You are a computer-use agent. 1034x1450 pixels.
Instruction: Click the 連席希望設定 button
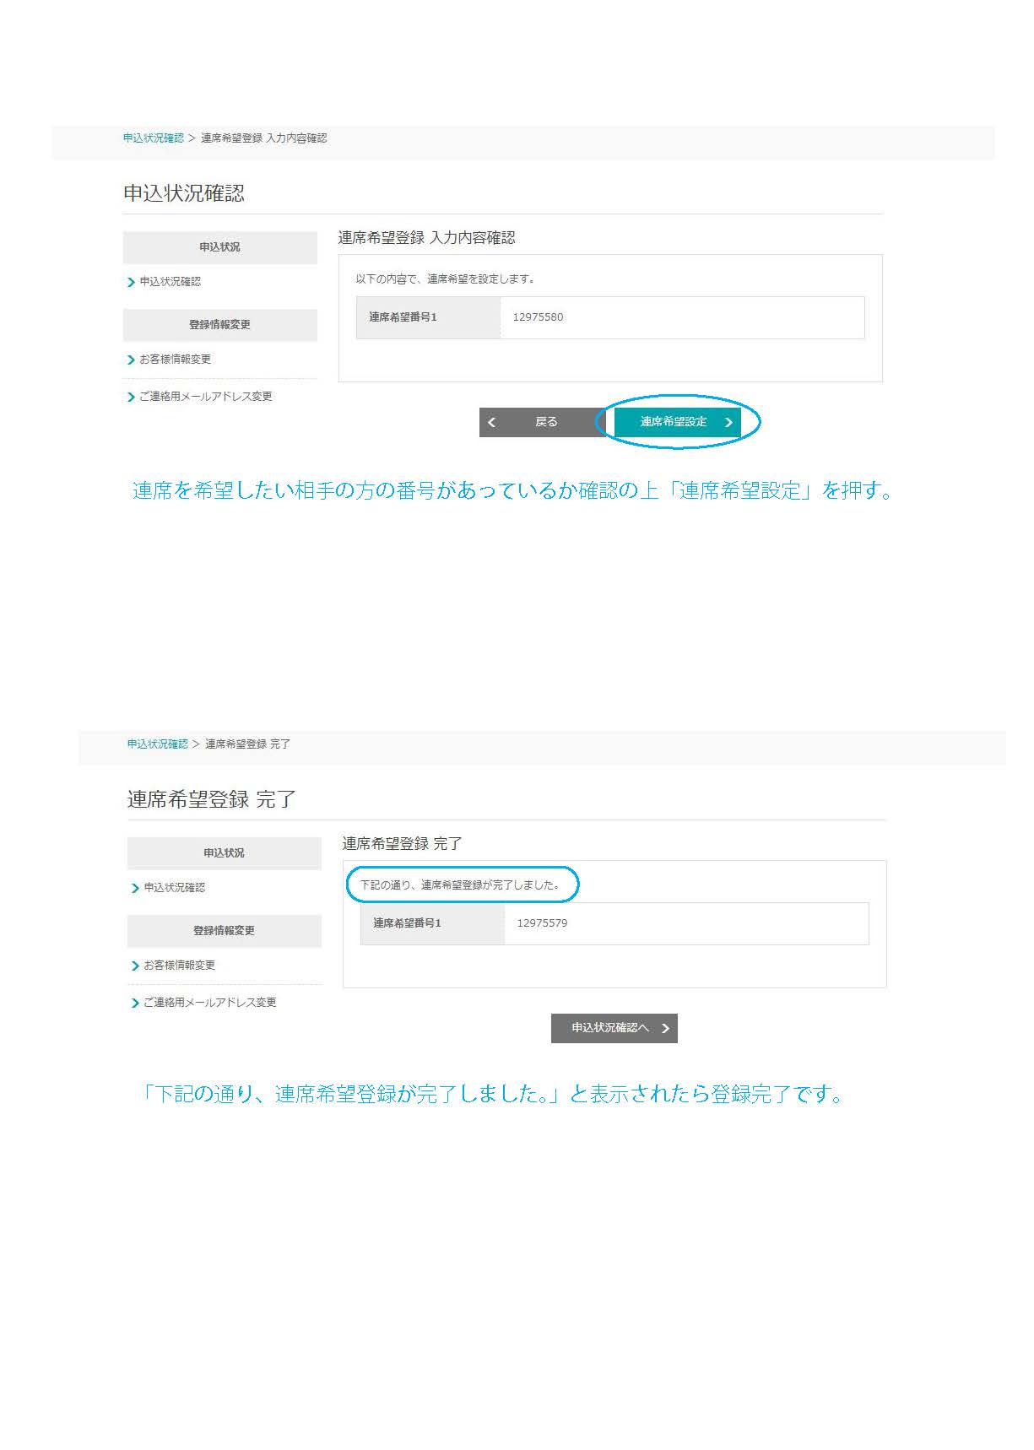(x=677, y=422)
